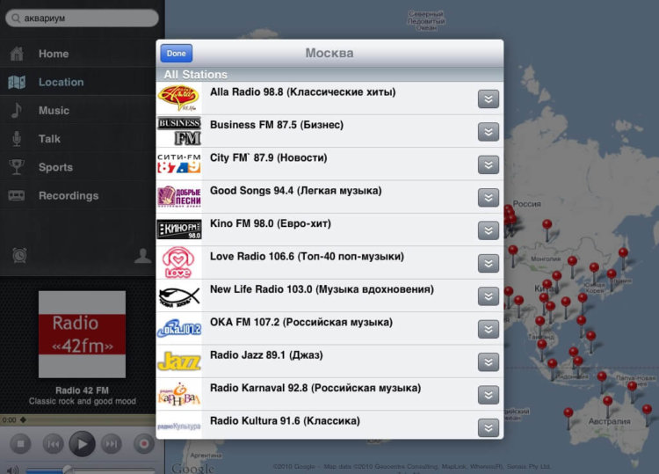
Task: Expand Radio Karnaval 92.8 options arrow
Action: coord(489,395)
